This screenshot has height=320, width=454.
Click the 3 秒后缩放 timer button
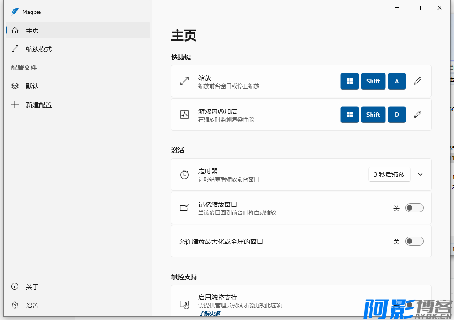coord(390,174)
